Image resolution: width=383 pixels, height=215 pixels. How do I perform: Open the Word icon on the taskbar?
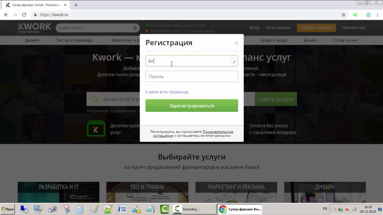(x=122, y=209)
